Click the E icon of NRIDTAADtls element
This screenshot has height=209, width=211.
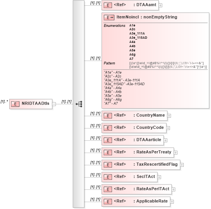(x=15, y=104)
